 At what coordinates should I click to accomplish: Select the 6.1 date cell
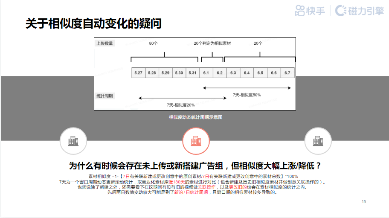pos(206,73)
